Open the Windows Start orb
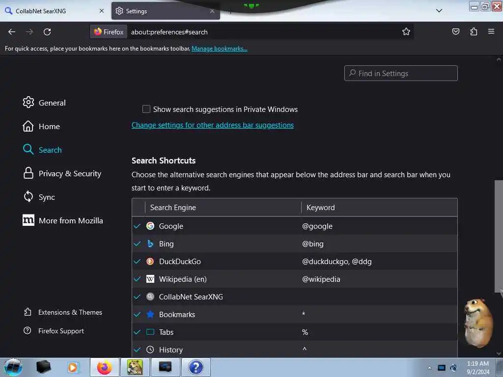This screenshot has width=503, height=377. point(13,367)
